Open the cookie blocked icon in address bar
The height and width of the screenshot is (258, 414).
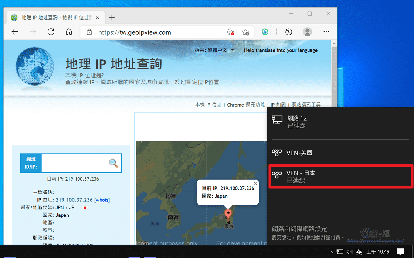coord(231,32)
